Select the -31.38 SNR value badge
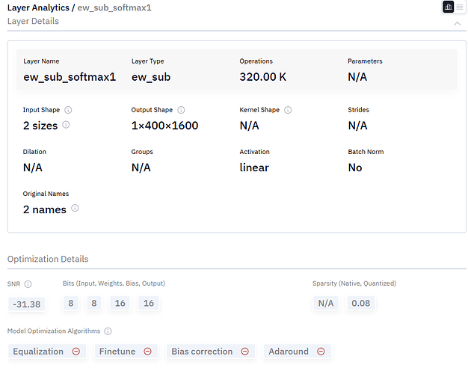 [x=26, y=304]
